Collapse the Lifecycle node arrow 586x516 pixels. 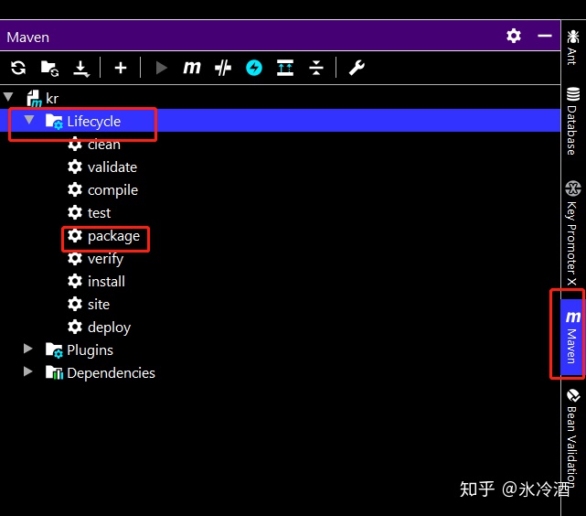coord(29,120)
